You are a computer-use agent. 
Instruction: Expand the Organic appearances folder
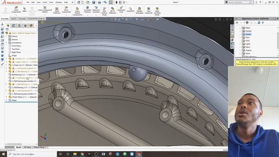click(240, 50)
